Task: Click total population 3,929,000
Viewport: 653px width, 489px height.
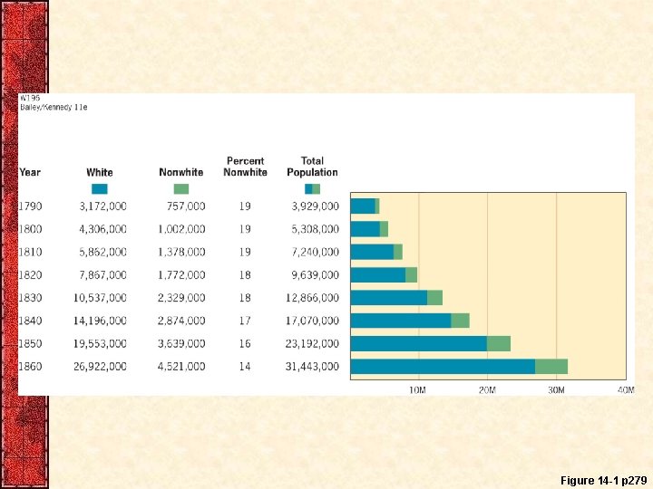Action: click(x=316, y=206)
